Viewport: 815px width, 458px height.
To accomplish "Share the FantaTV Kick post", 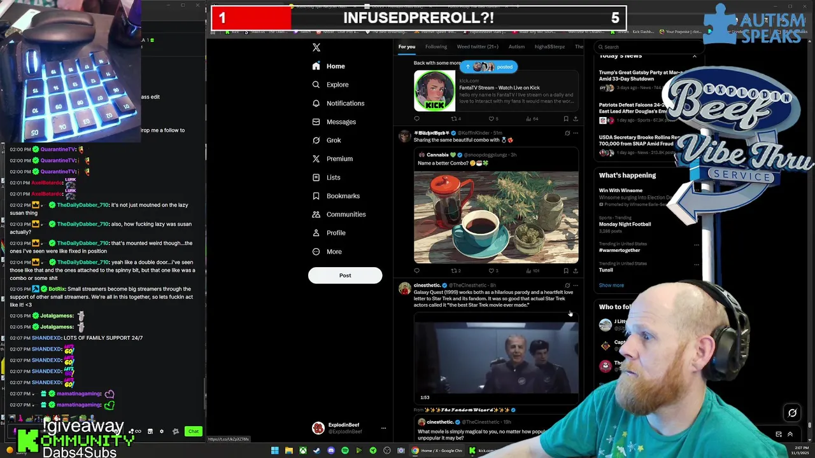I will [576, 118].
